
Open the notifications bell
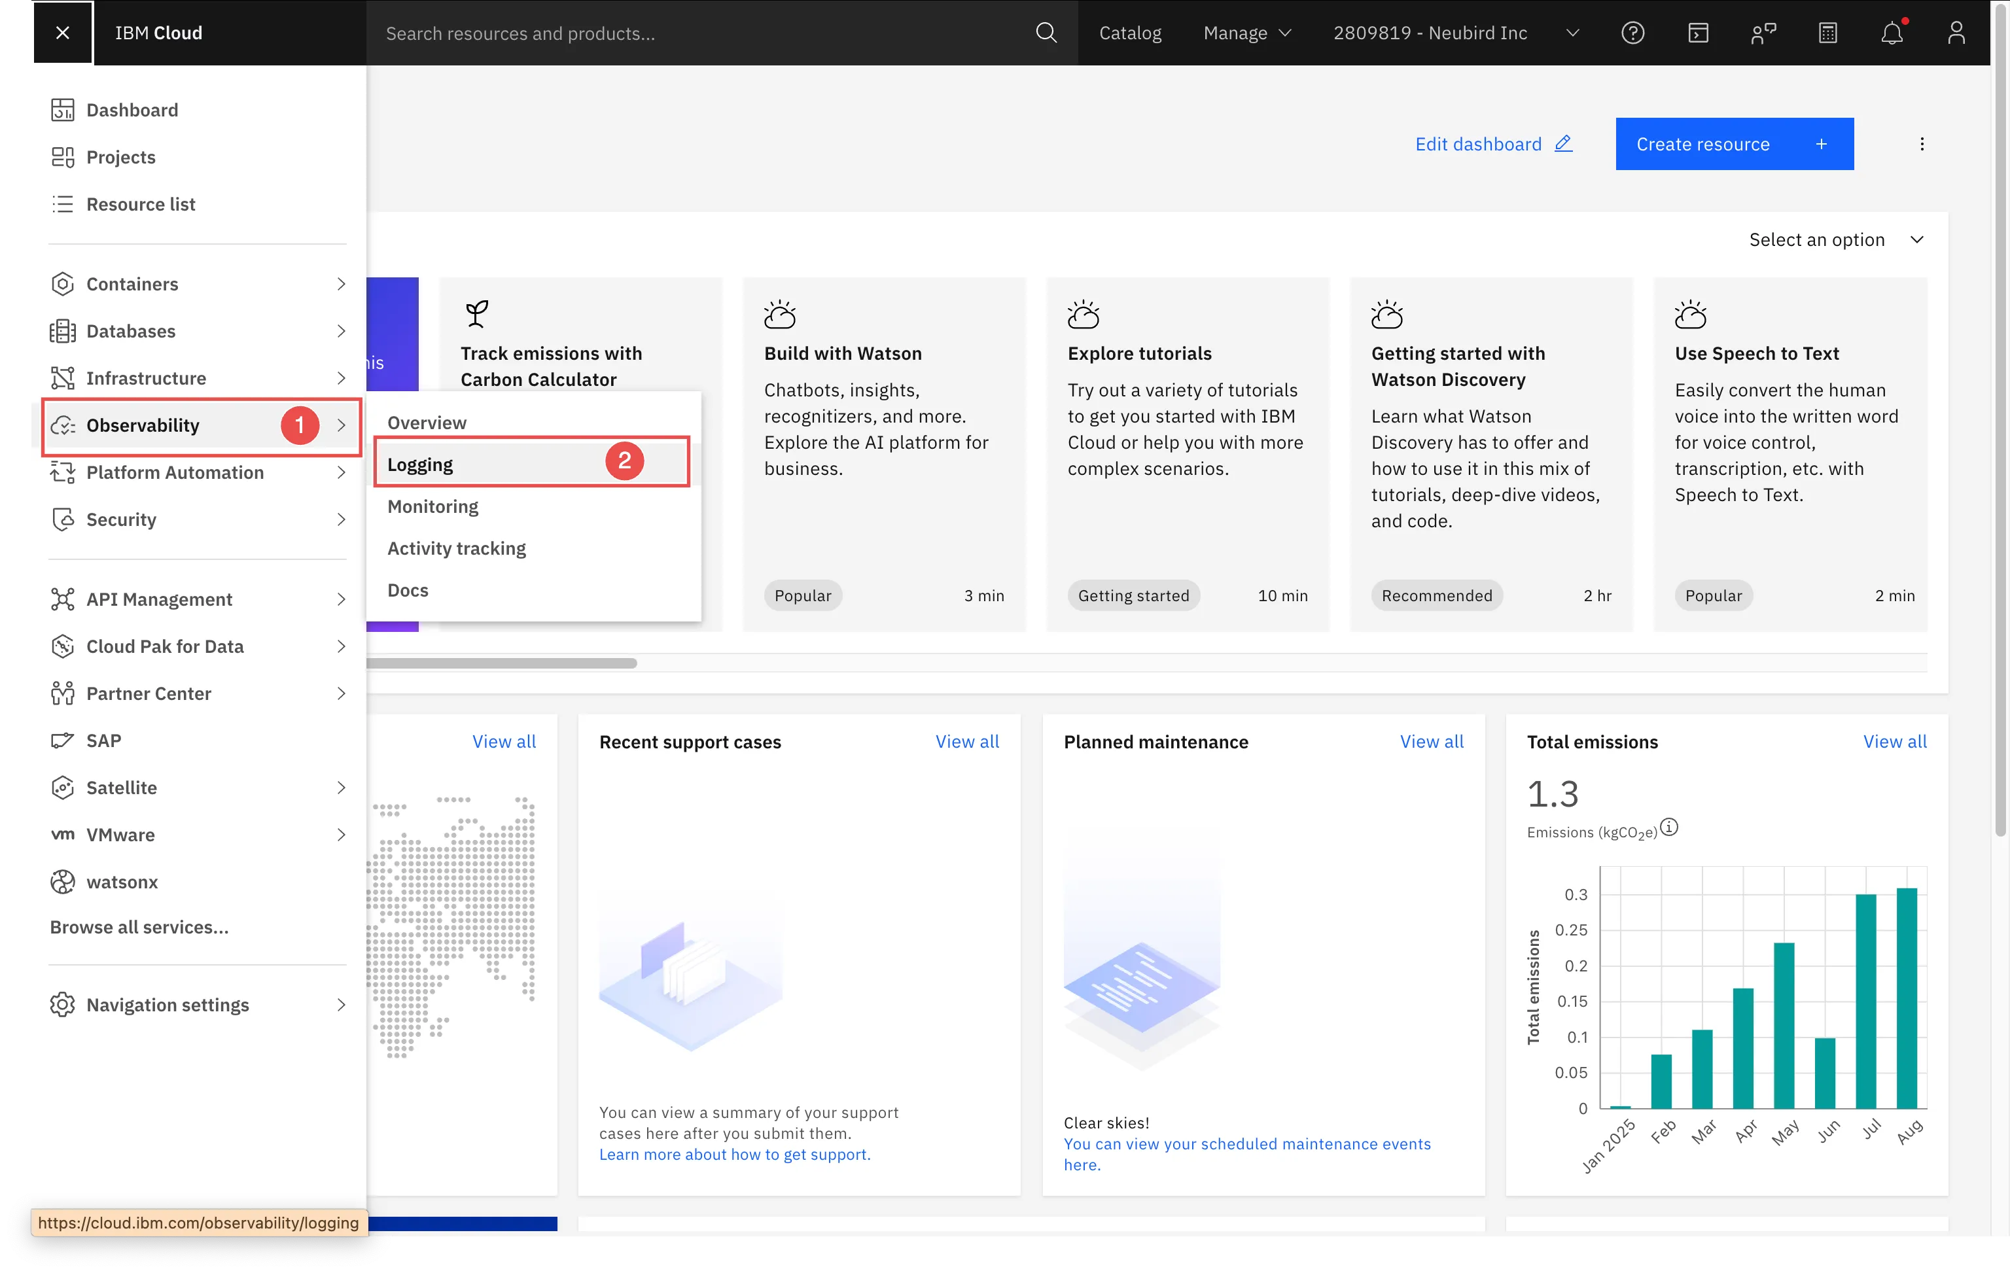1892,33
